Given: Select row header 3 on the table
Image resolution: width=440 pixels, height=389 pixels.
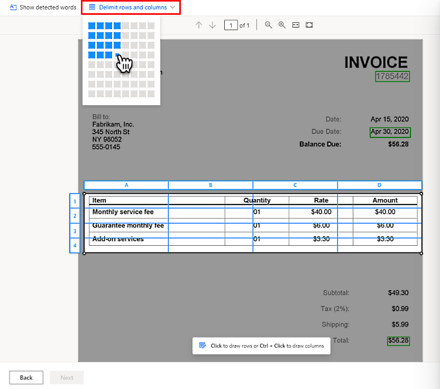Looking at the screenshot, I should click(75, 231).
